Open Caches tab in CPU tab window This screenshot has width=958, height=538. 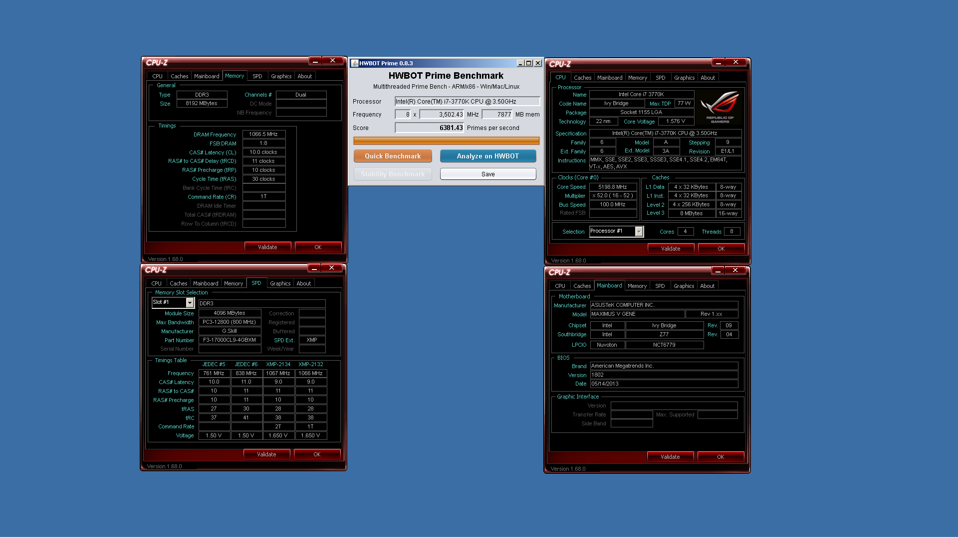coord(583,78)
